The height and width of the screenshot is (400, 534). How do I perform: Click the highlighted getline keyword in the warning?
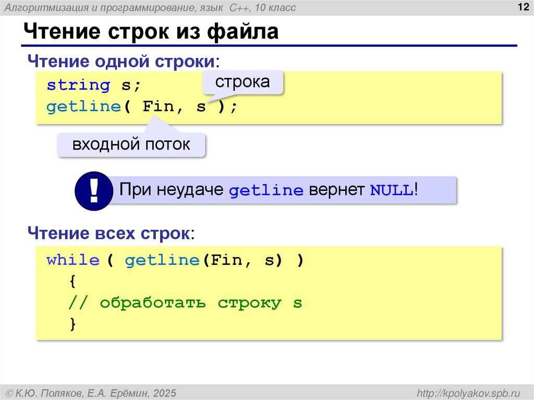pos(266,190)
